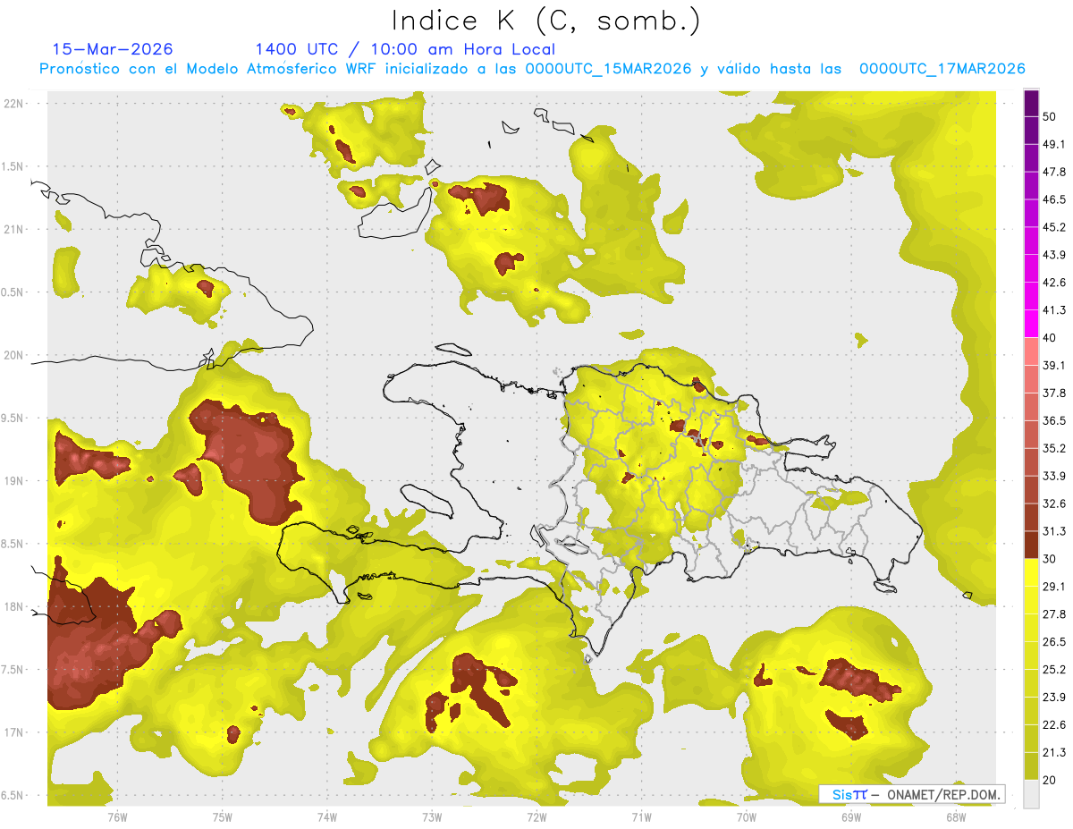Click the colorbar value "42.6"
1073x829 pixels.
click(1054, 283)
